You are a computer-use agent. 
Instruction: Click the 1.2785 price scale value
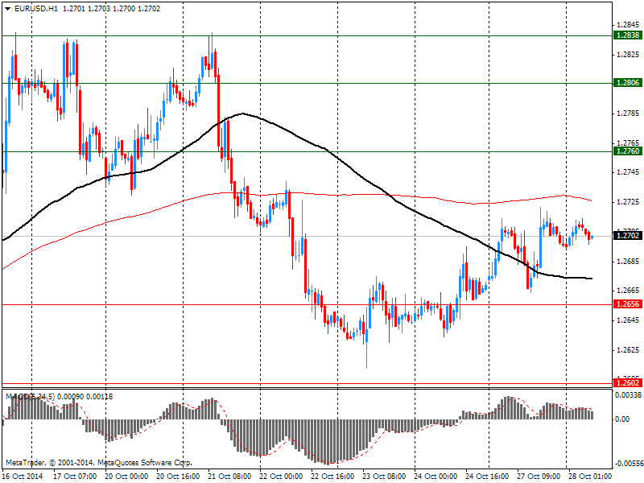tap(628, 114)
